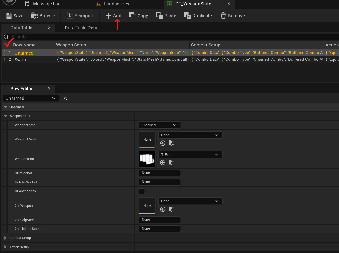This screenshot has height=253, width=339.
Task: Click the search magnifier icon
Action: 6,37
